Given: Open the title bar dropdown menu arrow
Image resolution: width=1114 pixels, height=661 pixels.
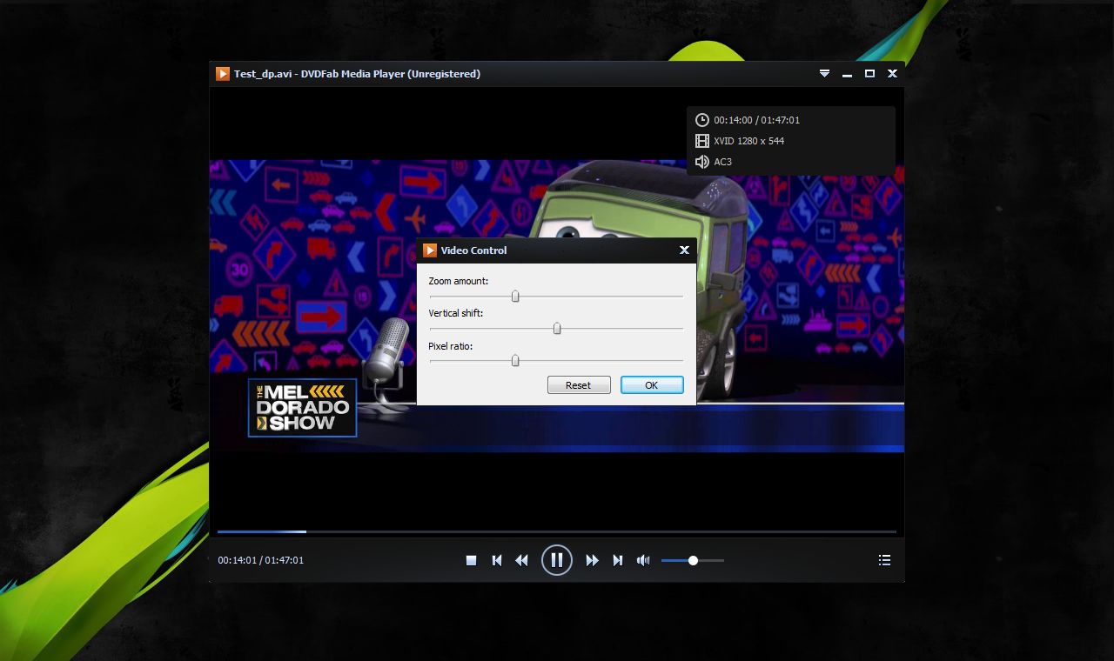Looking at the screenshot, I should coord(824,74).
